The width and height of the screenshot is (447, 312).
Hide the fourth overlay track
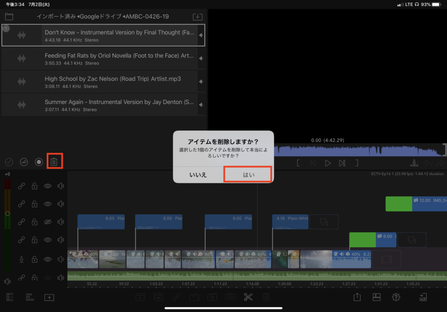pos(48,240)
